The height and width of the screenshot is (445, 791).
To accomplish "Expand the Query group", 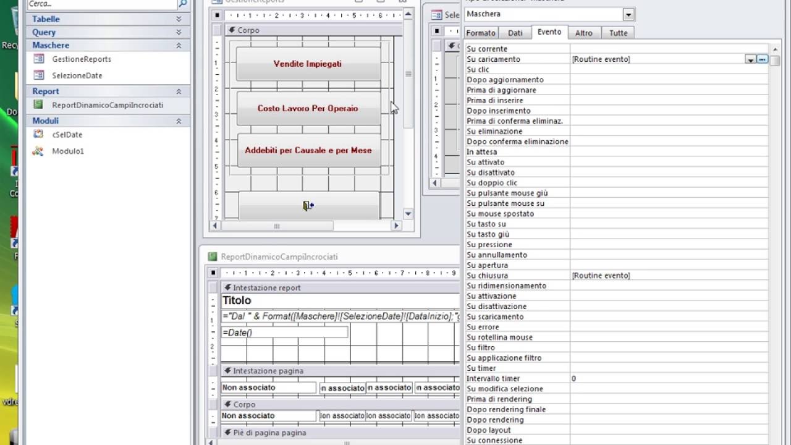I will pos(179,32).
